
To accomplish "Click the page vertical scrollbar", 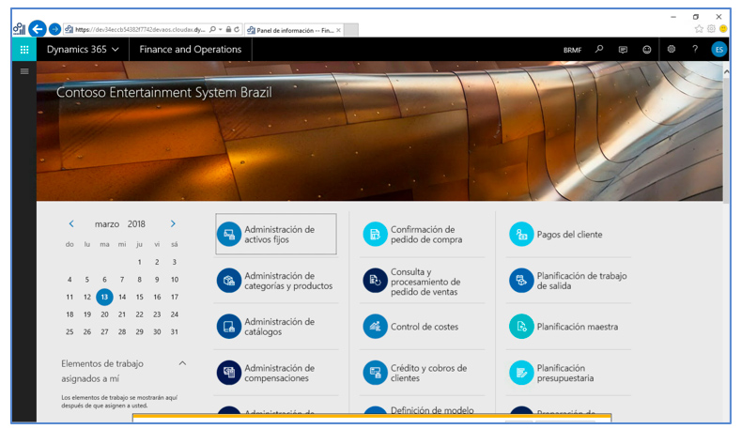I will [x=726, y=142].
